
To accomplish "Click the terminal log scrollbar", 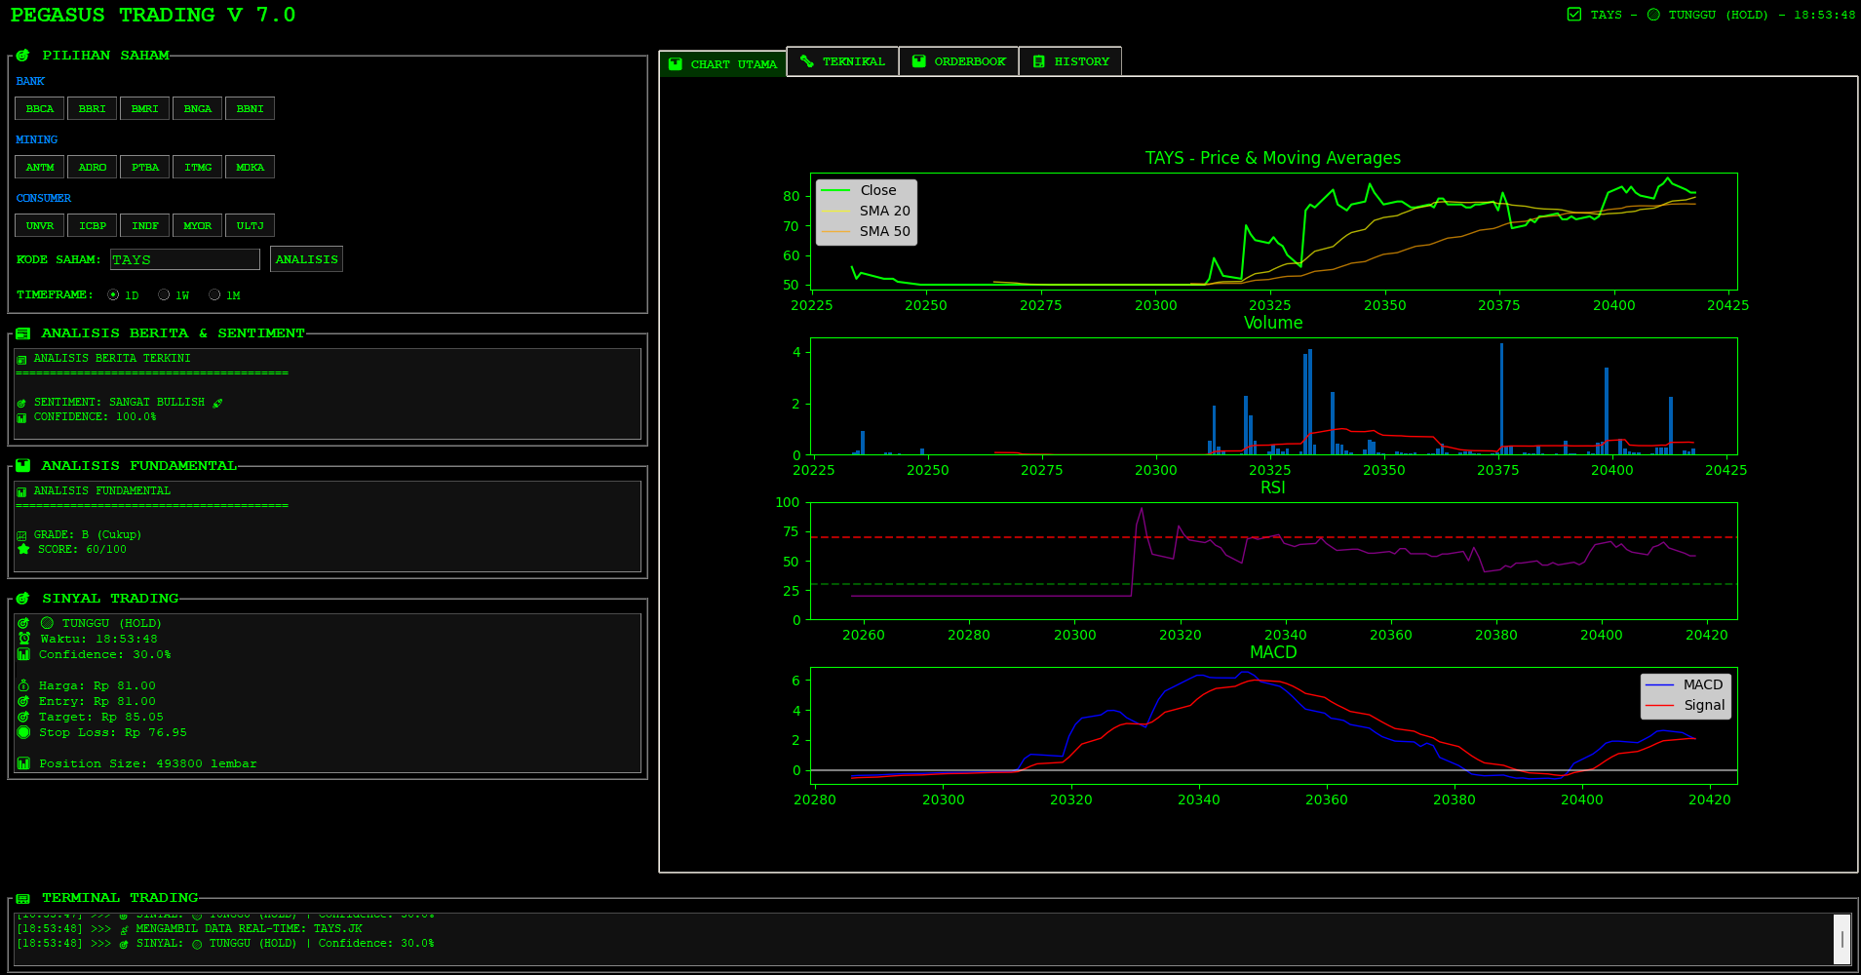I will coord(1842,939).
